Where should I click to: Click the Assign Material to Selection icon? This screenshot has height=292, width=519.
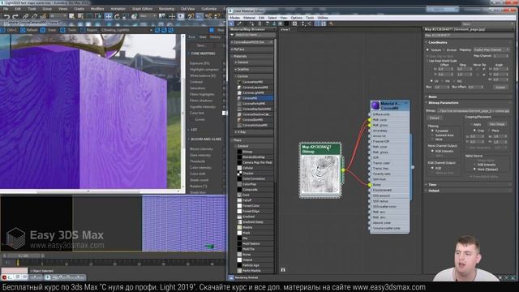point(252,24)
